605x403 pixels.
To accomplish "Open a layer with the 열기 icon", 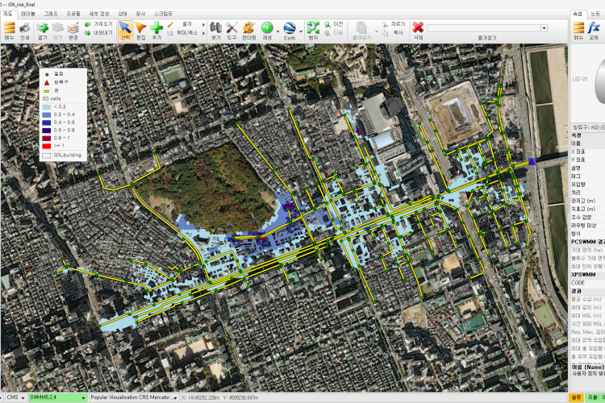I will pyautogui.click(x=43, y=31).
